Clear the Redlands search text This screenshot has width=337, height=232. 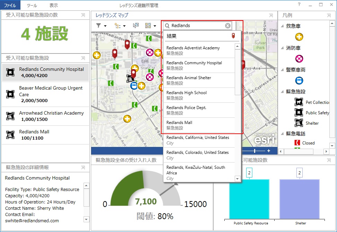(x=227, y=26)
